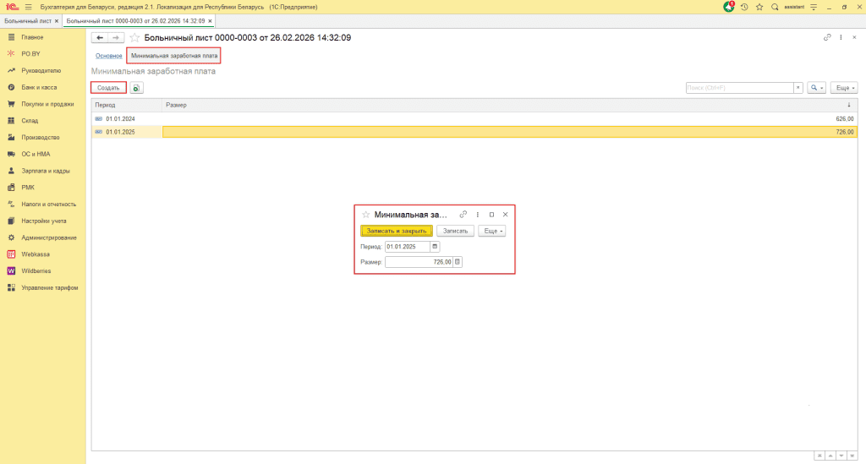Follow the Основное link
Screen dimensions: 866x464
(108, 56)
